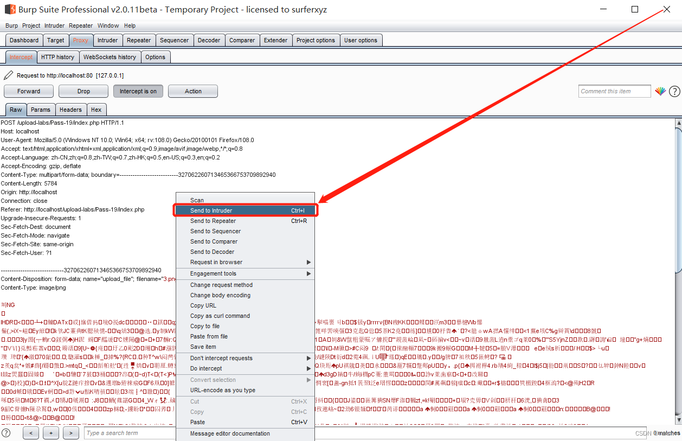
Task: Select 'Copy to file'
Action: coord(245,326)
